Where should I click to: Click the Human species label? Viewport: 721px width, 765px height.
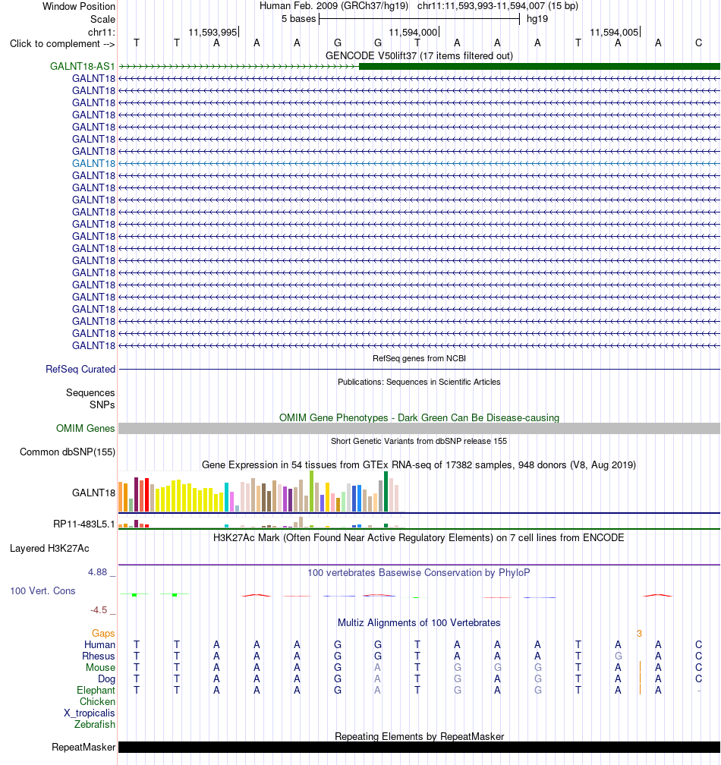click(99, 644)
